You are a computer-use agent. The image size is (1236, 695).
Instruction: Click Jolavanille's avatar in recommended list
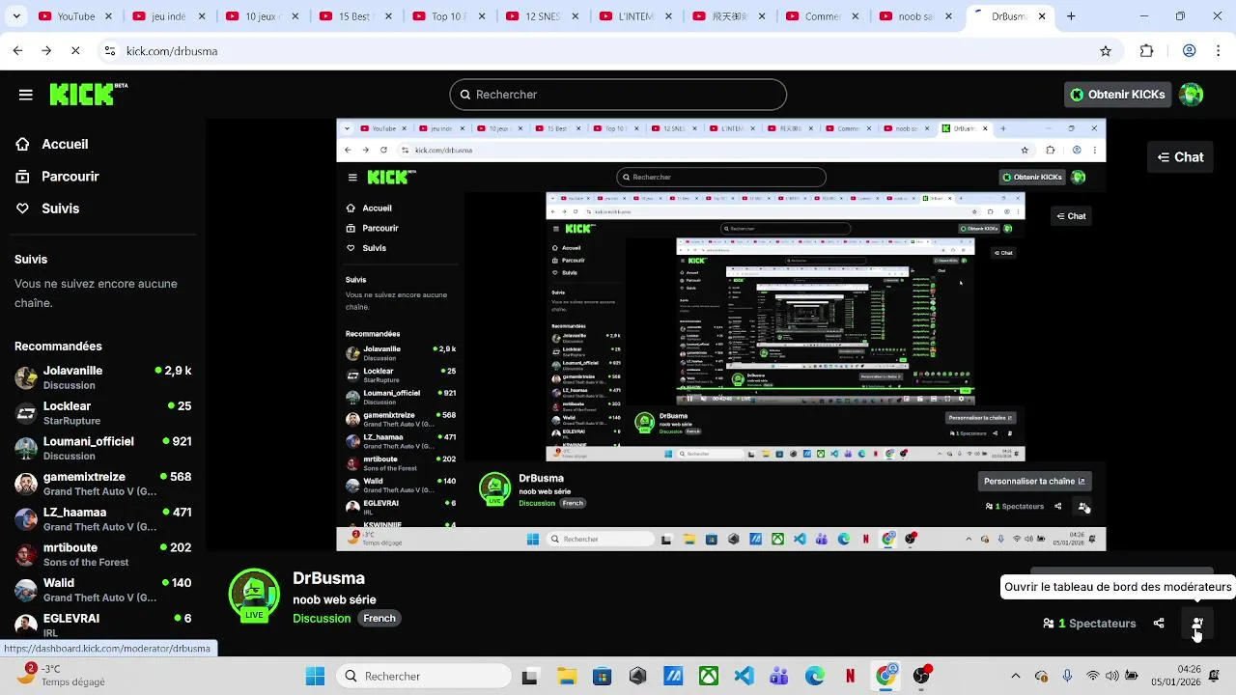26,377
